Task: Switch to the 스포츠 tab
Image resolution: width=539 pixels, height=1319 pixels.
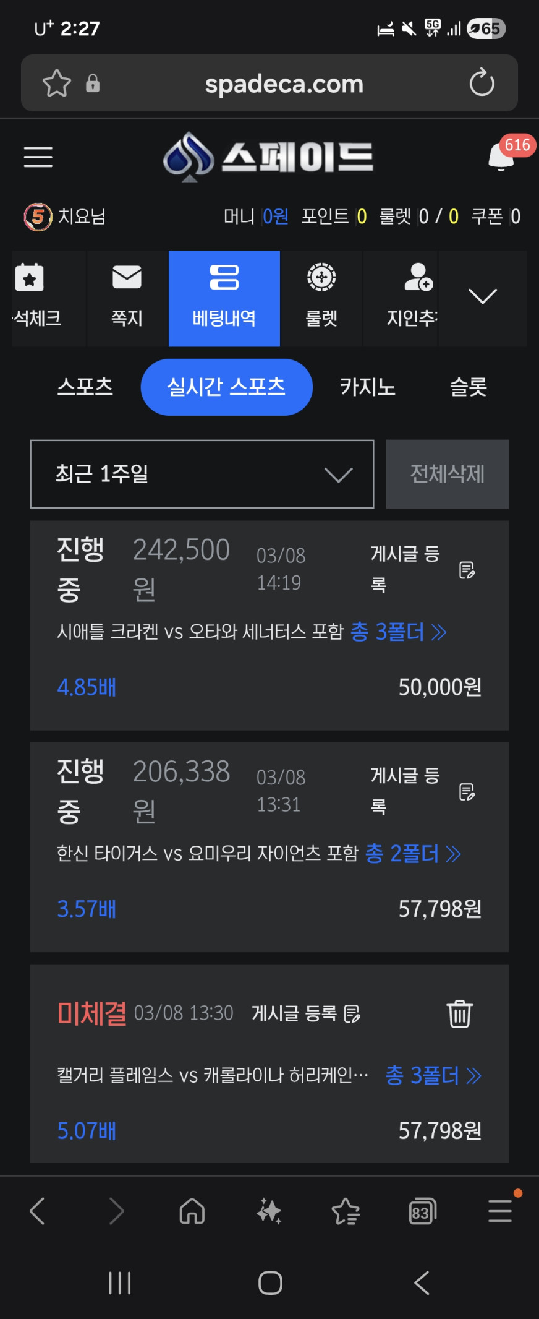Action: (85, 387)
